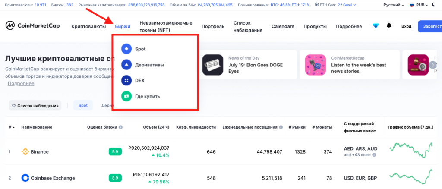The width and height of the screenshot is (442, 189).
Task: Open the Где купить menu entry
Action: [147, 96]
